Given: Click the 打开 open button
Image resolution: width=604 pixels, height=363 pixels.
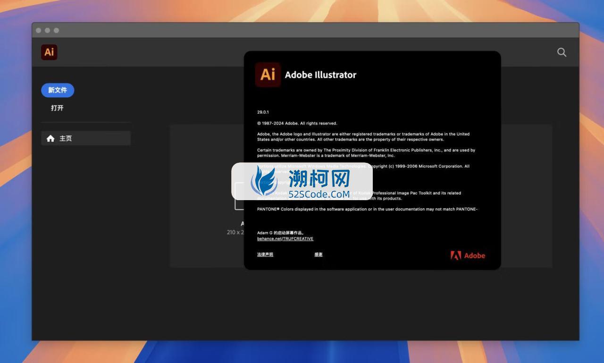Looking at the screenshot, I should (x=57, y=108).
